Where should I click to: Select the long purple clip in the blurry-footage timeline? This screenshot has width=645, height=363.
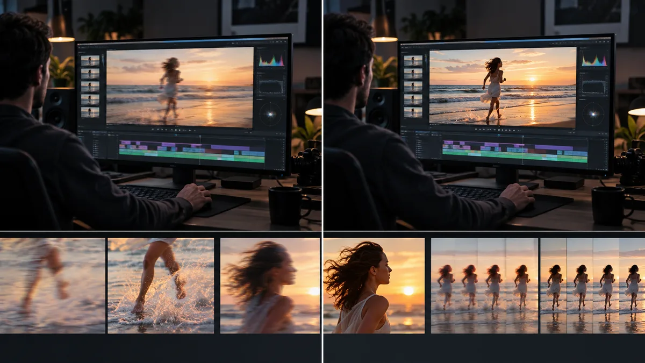[x=230, y=147]
